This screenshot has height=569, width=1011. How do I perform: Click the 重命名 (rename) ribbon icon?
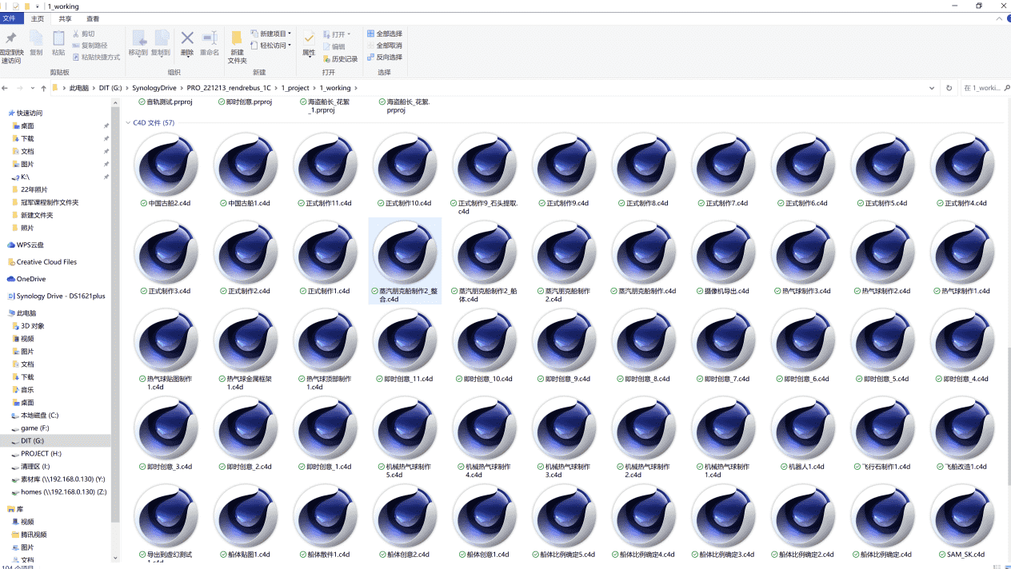click(x=210, y=38)
